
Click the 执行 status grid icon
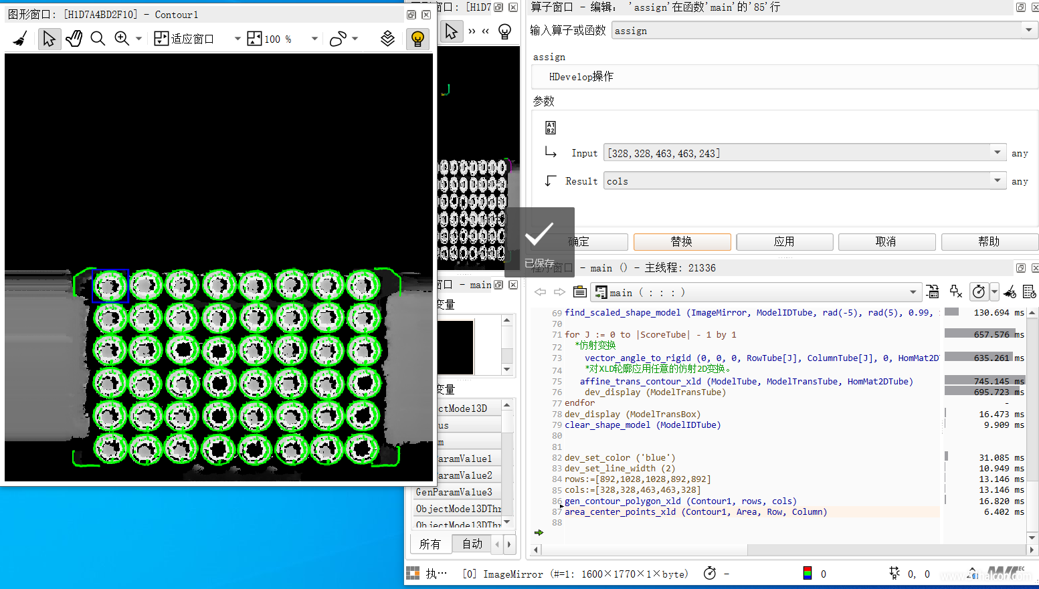coord(413,574)
